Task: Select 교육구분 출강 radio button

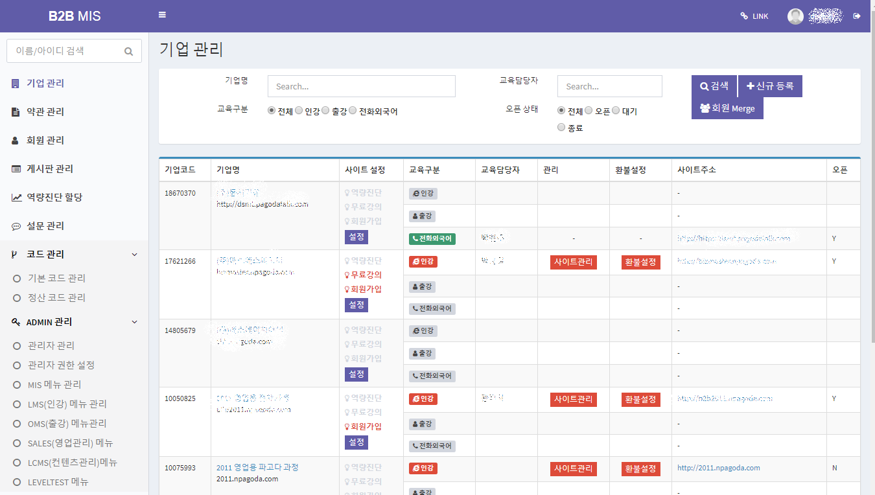Action: tap(326, 111)
